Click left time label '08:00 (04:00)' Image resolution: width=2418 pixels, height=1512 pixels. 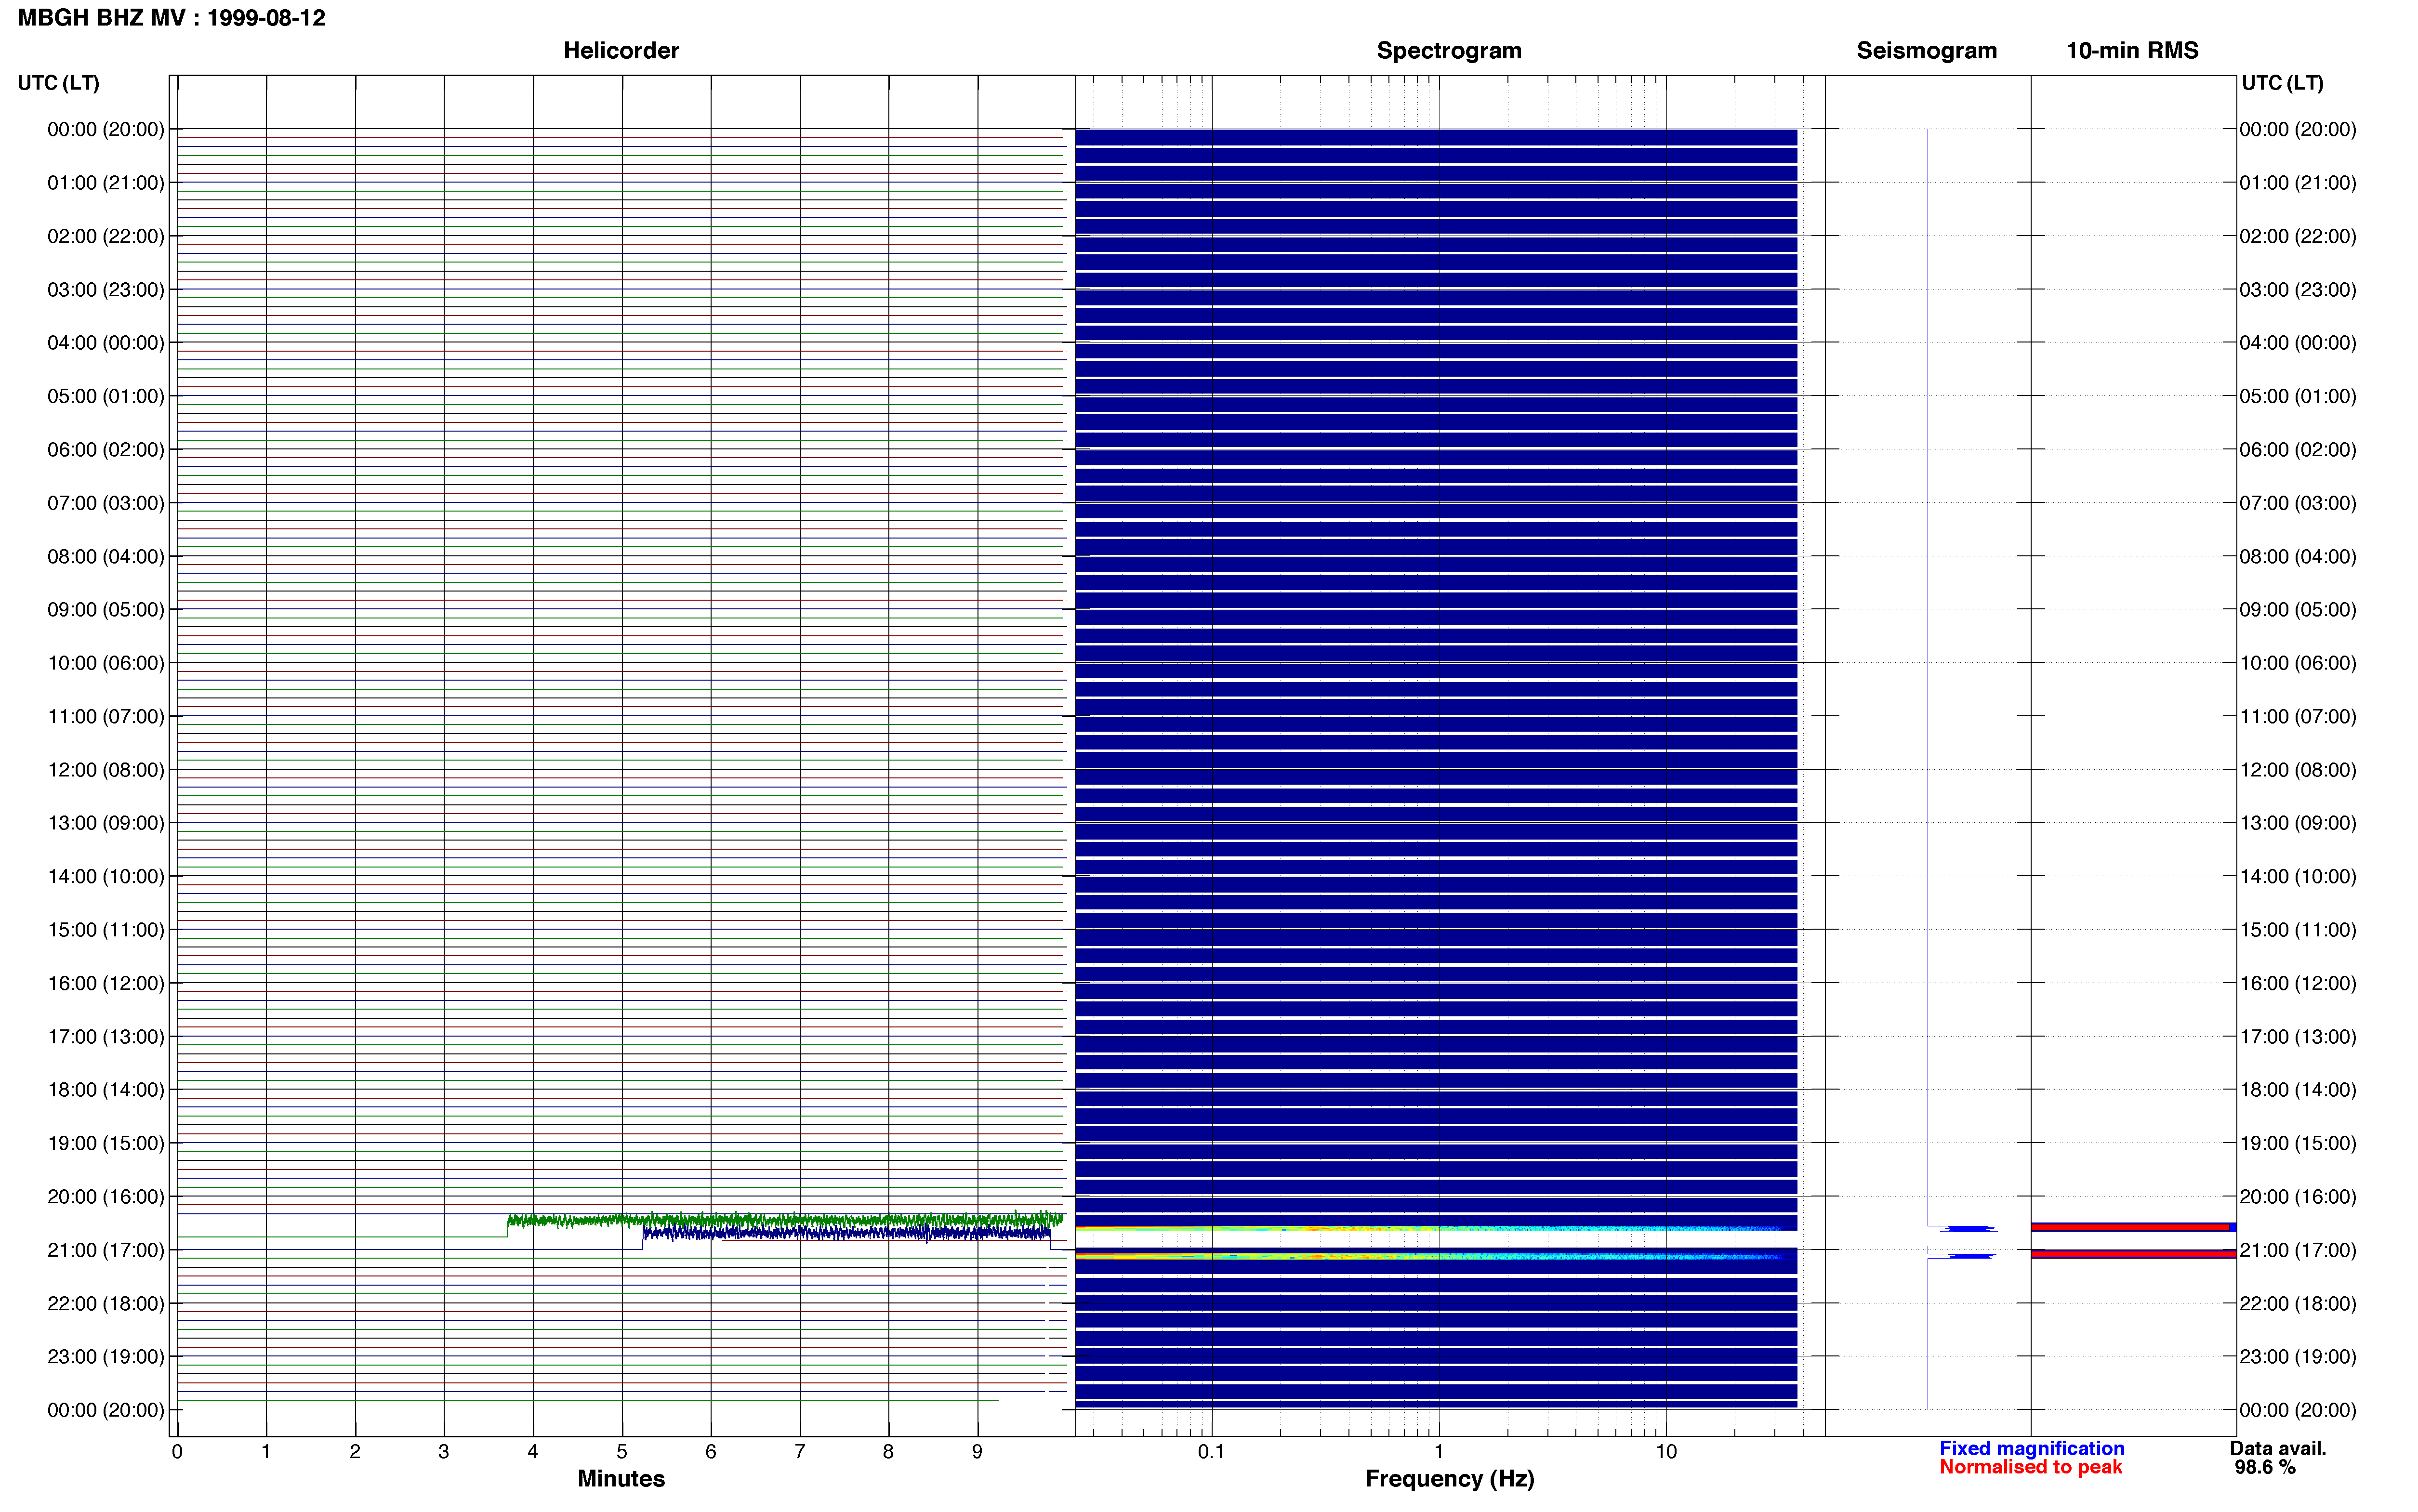(106, 556)
